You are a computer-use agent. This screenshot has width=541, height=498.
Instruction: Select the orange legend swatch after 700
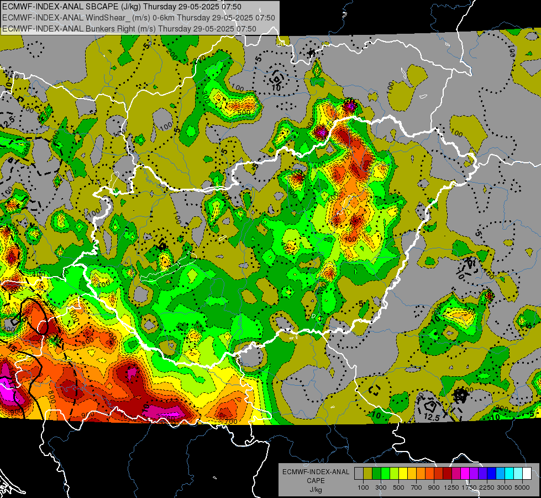pyautogui.click(x=421, y=473)
